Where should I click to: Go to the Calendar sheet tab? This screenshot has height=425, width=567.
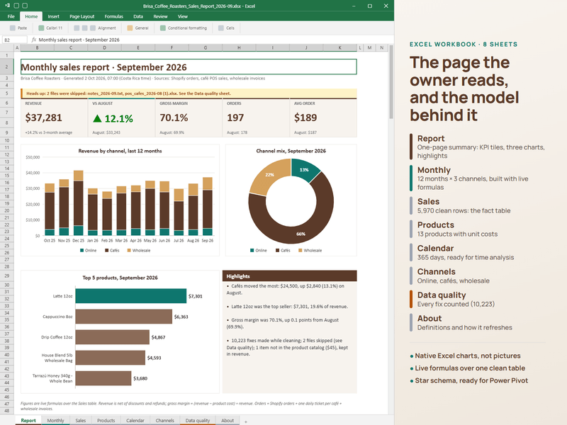click(135, 420)
